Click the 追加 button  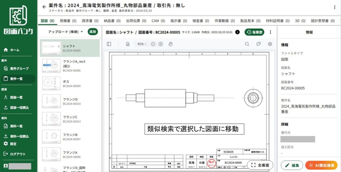[x=93, y=32]
